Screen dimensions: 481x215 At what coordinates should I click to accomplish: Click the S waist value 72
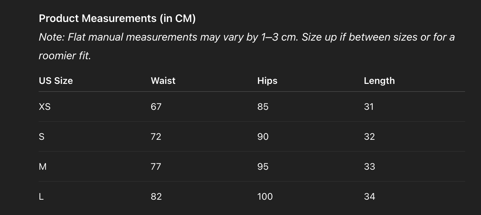156,136
